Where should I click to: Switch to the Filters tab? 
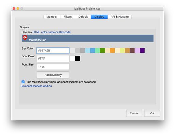[x=68, y=17]
